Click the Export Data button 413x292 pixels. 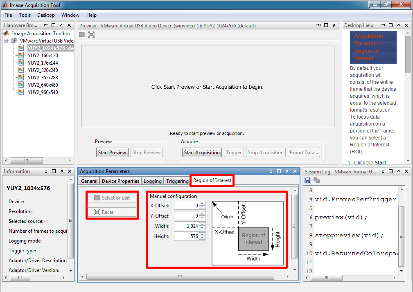click(304, 152)
